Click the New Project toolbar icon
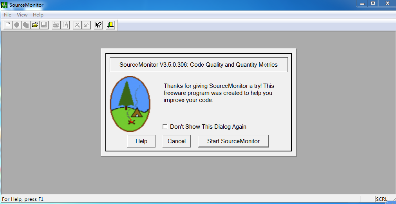 click(x=8, y=25)
